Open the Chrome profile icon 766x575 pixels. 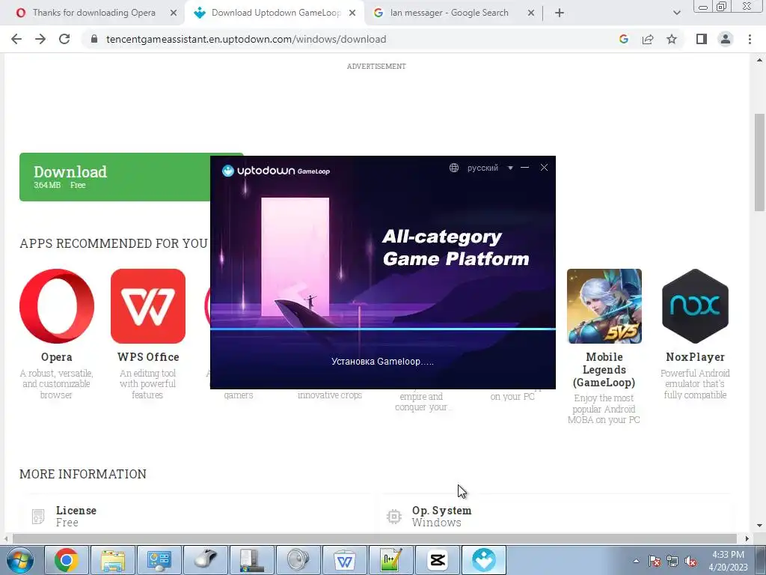click(x=726, y=39)
